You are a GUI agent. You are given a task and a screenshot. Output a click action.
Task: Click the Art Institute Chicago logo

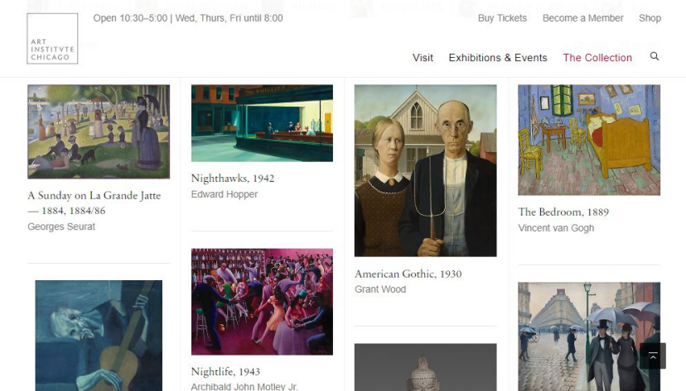click(52, 39)
